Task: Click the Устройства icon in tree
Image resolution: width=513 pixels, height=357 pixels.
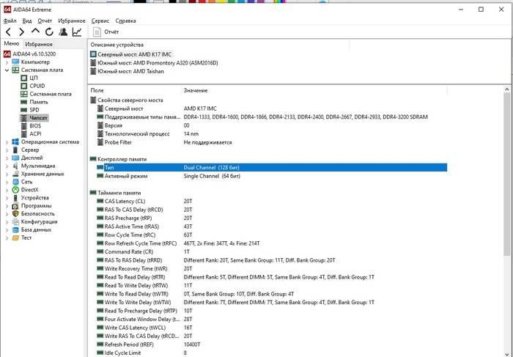Action: [15, 198]
